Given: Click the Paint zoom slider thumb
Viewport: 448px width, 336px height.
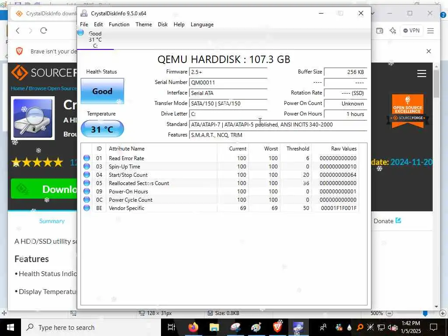Looking at the screenshot, I should (x=425, y=313).
